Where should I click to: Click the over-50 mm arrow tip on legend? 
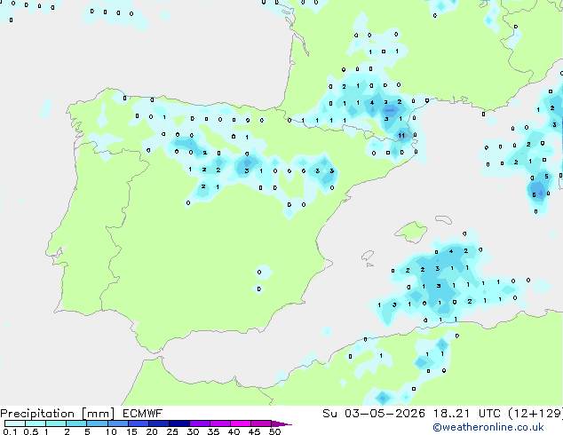[281, 423]
